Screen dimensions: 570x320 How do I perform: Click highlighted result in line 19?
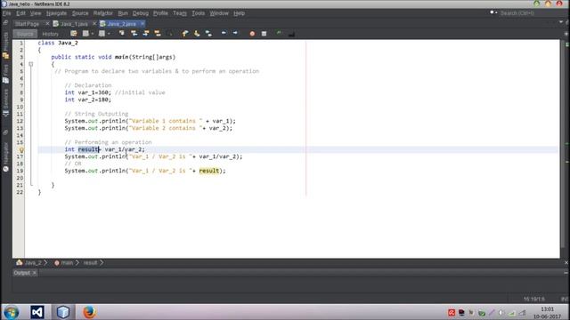tap(209, 171)
